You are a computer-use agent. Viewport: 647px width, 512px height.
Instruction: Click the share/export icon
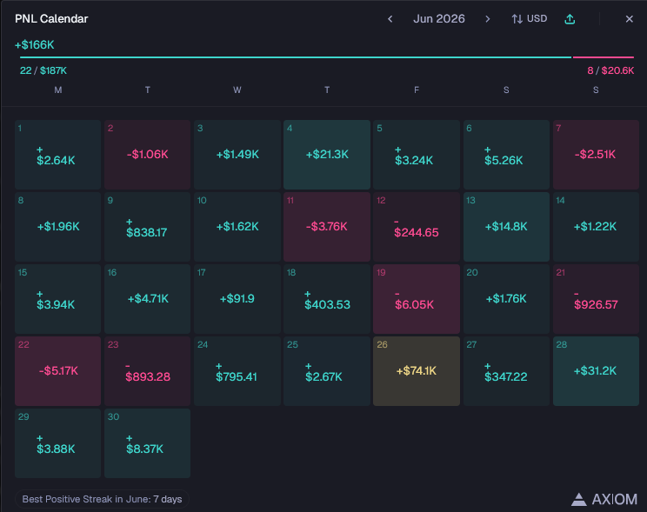point(570,19)
